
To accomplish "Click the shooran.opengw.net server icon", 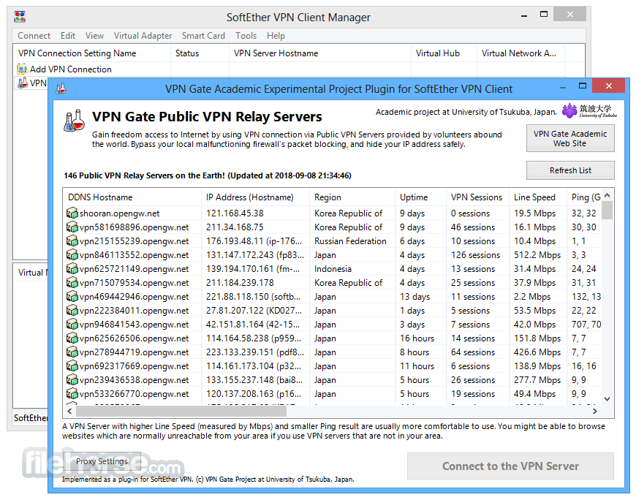I will [72, 213].
